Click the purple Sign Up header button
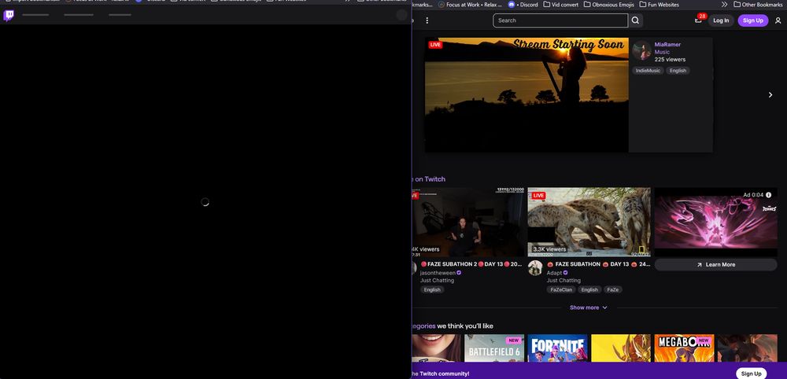Screen dimensions: 787x379 [x=752, y=20]
